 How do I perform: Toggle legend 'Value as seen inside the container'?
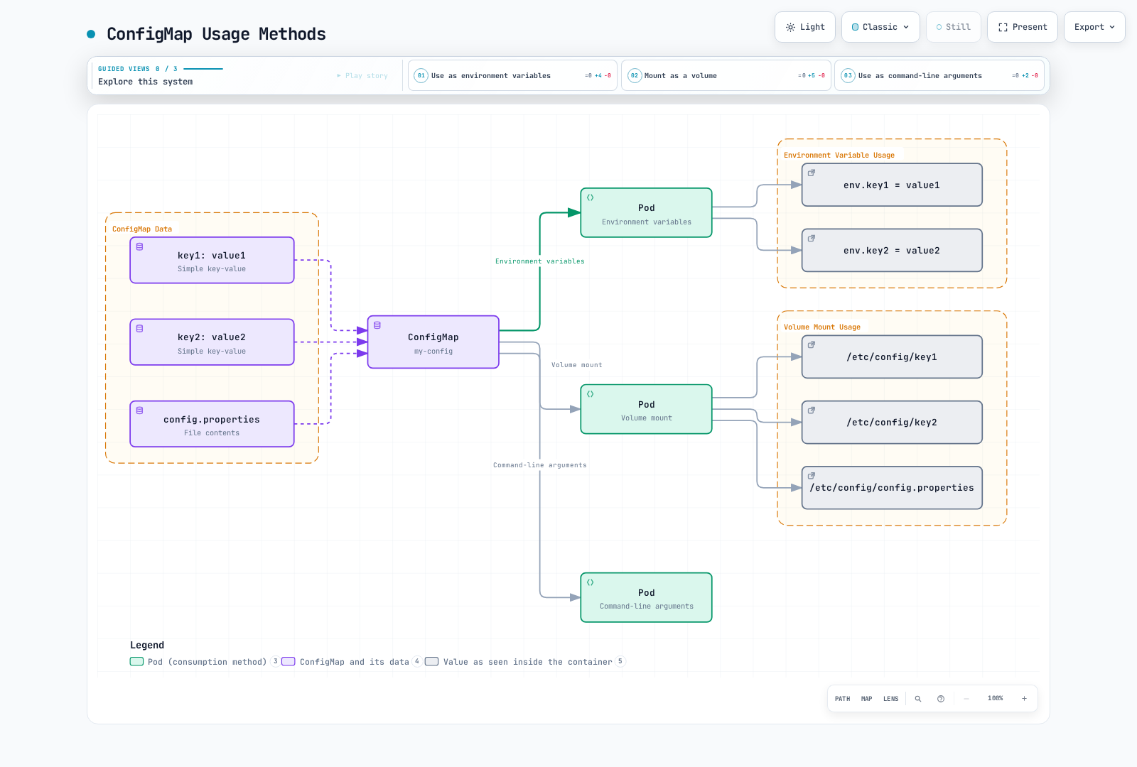click(x=525, y=662)
